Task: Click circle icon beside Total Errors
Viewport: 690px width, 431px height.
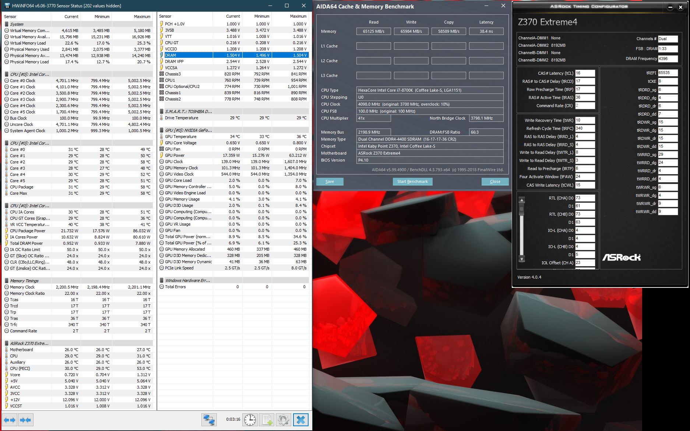Action: click(x=162, y=287)
